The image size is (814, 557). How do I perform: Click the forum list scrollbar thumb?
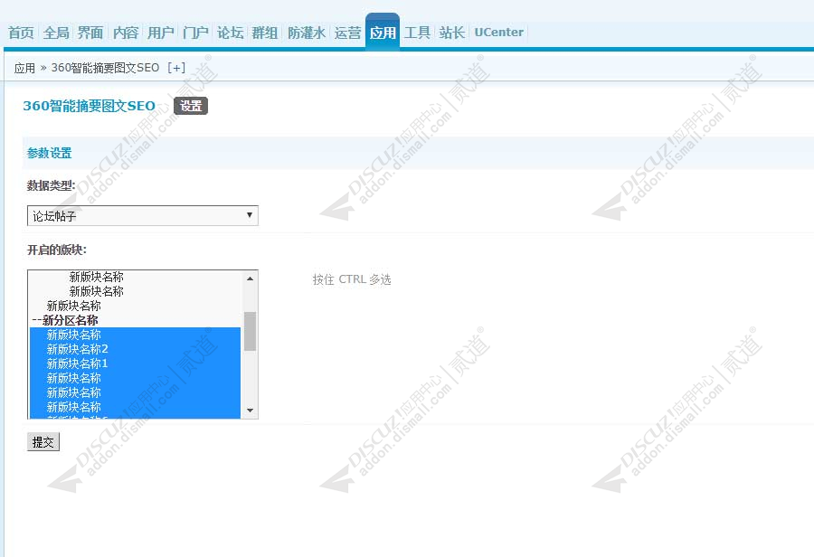point(250,331)
